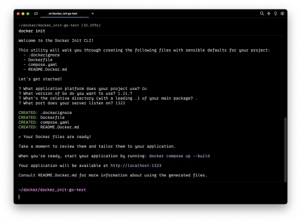The height and width of the screenshot is (222, 301).
Task: Click 'CREATED: compose.yaml' output line
Action: coord(44,122)
